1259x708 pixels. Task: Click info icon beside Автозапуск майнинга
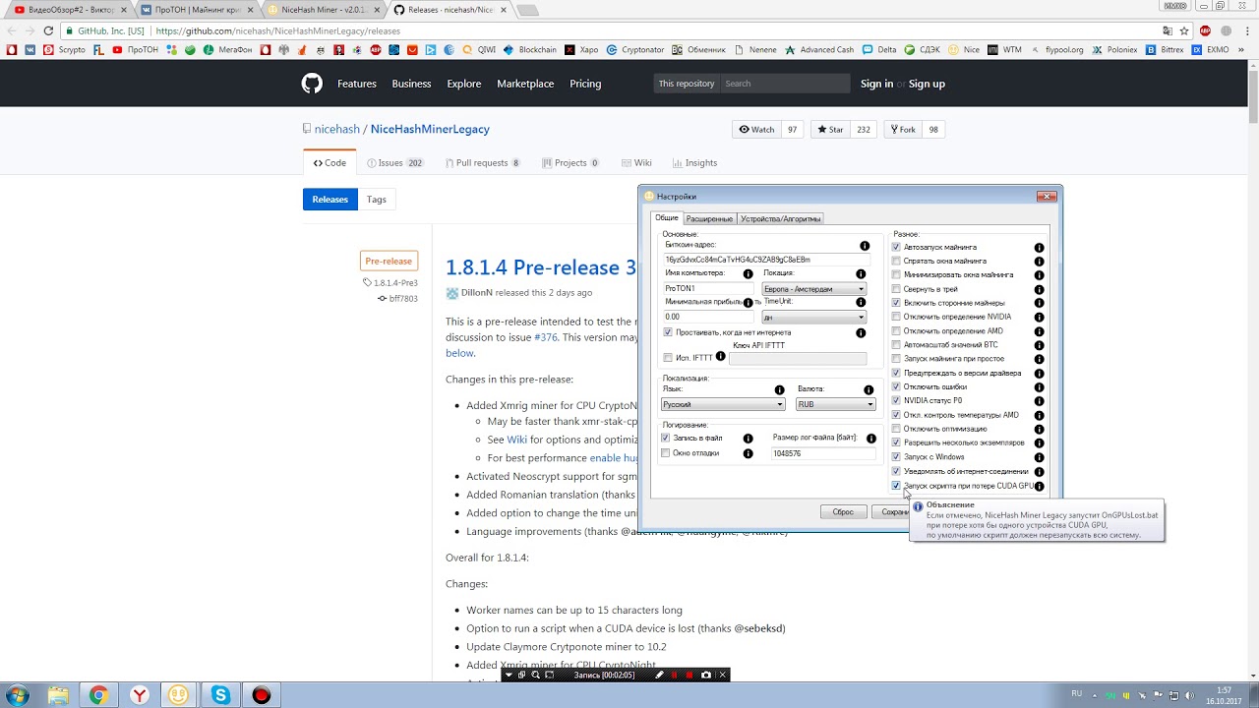click(1039, 248)
